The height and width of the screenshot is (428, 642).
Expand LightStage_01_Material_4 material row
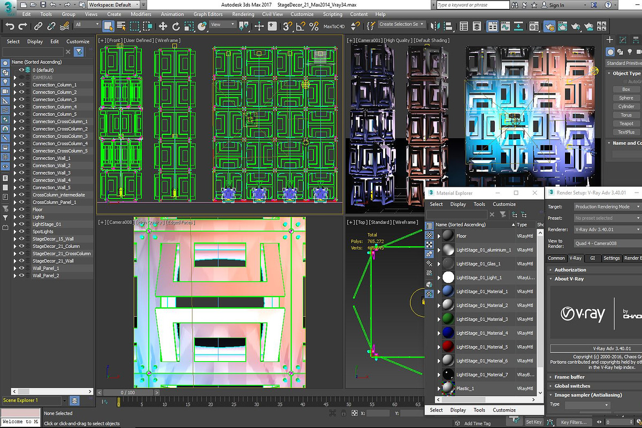pyautogui.click(x=439, y=333)
